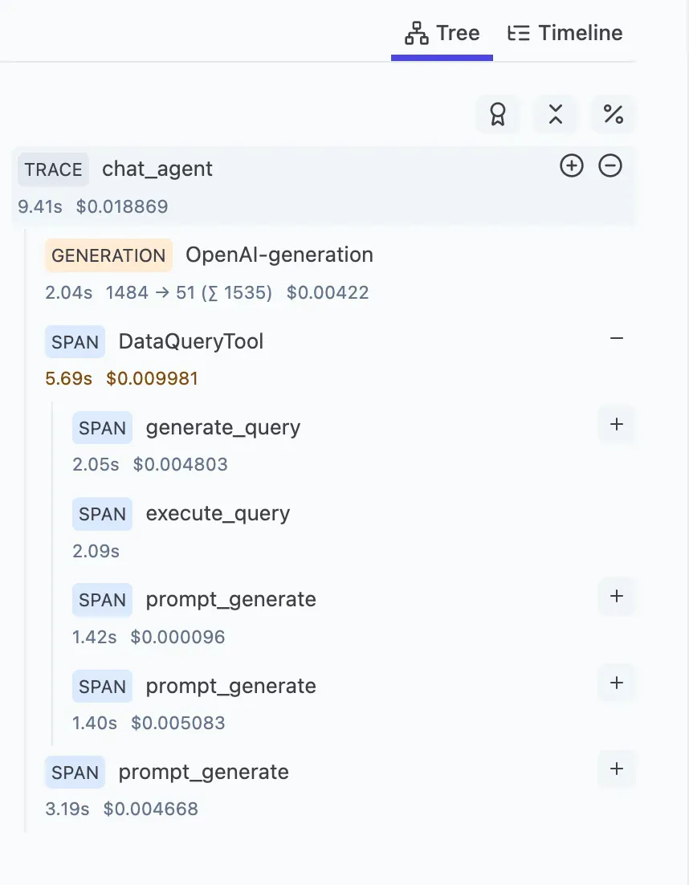Expand the 1.40s prompt_generate span
This screenshot has height=885, width=689.
pos(617,683)
